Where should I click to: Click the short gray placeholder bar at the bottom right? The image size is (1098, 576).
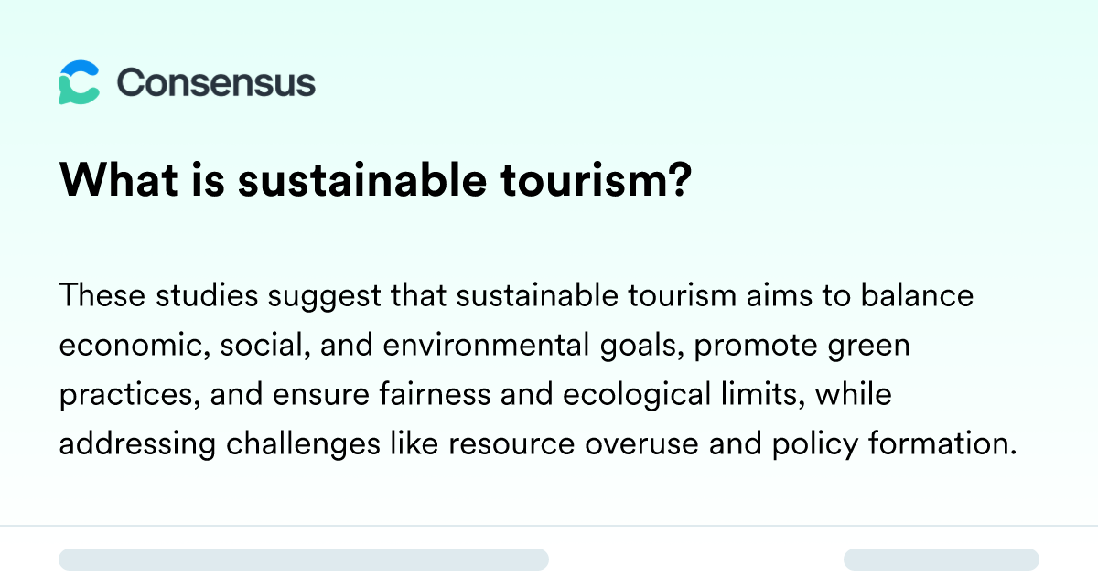click(942, 560)
